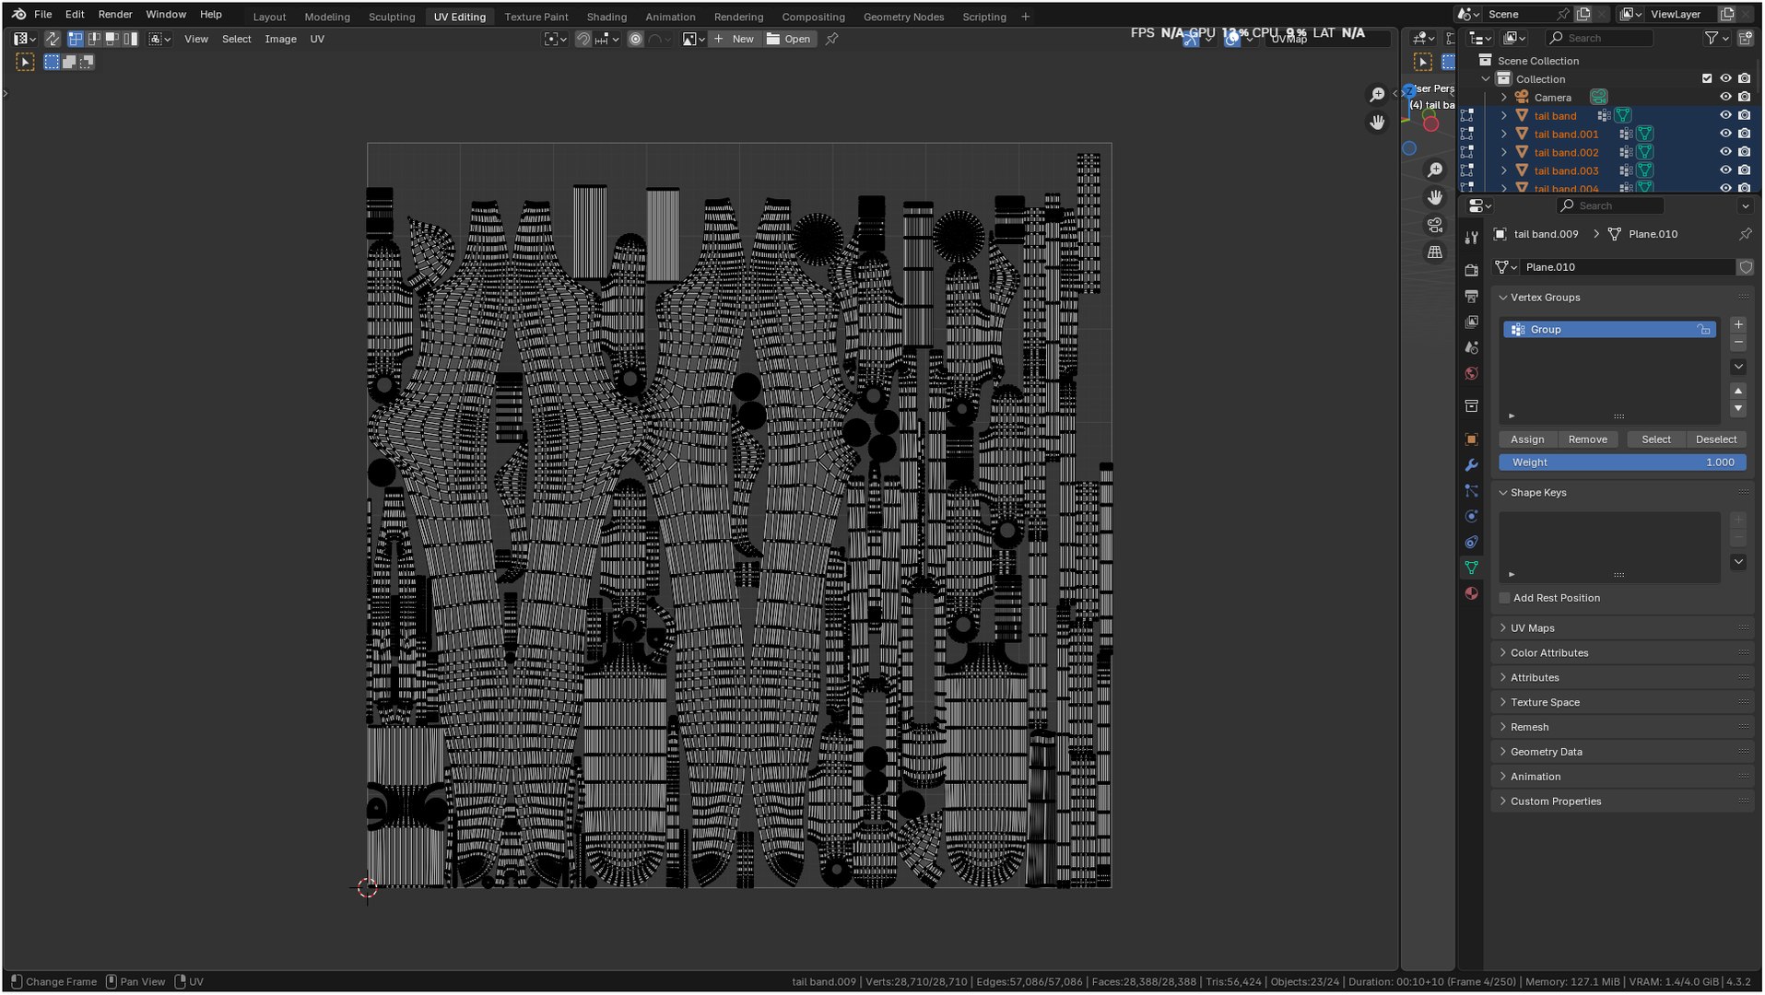Open the World properties tab
The height and width of the screenshot is (995, 1765).
(1471, 373)
